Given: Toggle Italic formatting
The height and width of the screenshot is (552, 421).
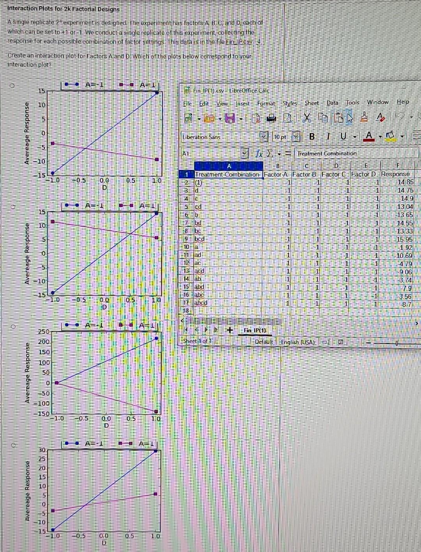Looking at the screenshot, I should pyautogui.click(x=328, y=136).
